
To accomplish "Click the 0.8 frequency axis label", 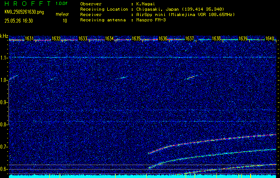I will click(x=4, y=125).
